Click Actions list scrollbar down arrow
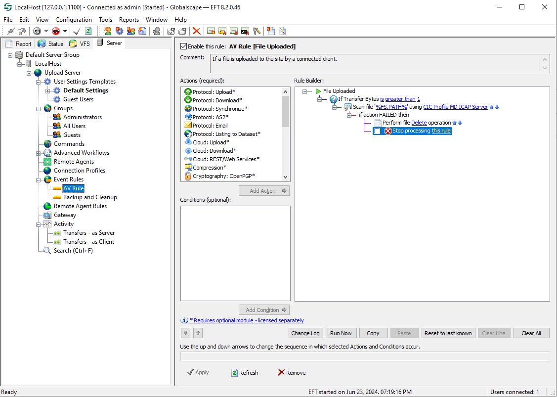The width and height of the screenshot is (557, 397). click(x=285, y=176)
